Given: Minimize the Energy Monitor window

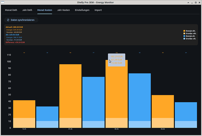Looking at the screenshot, I should pyautogui.click(x=192, y=2).
